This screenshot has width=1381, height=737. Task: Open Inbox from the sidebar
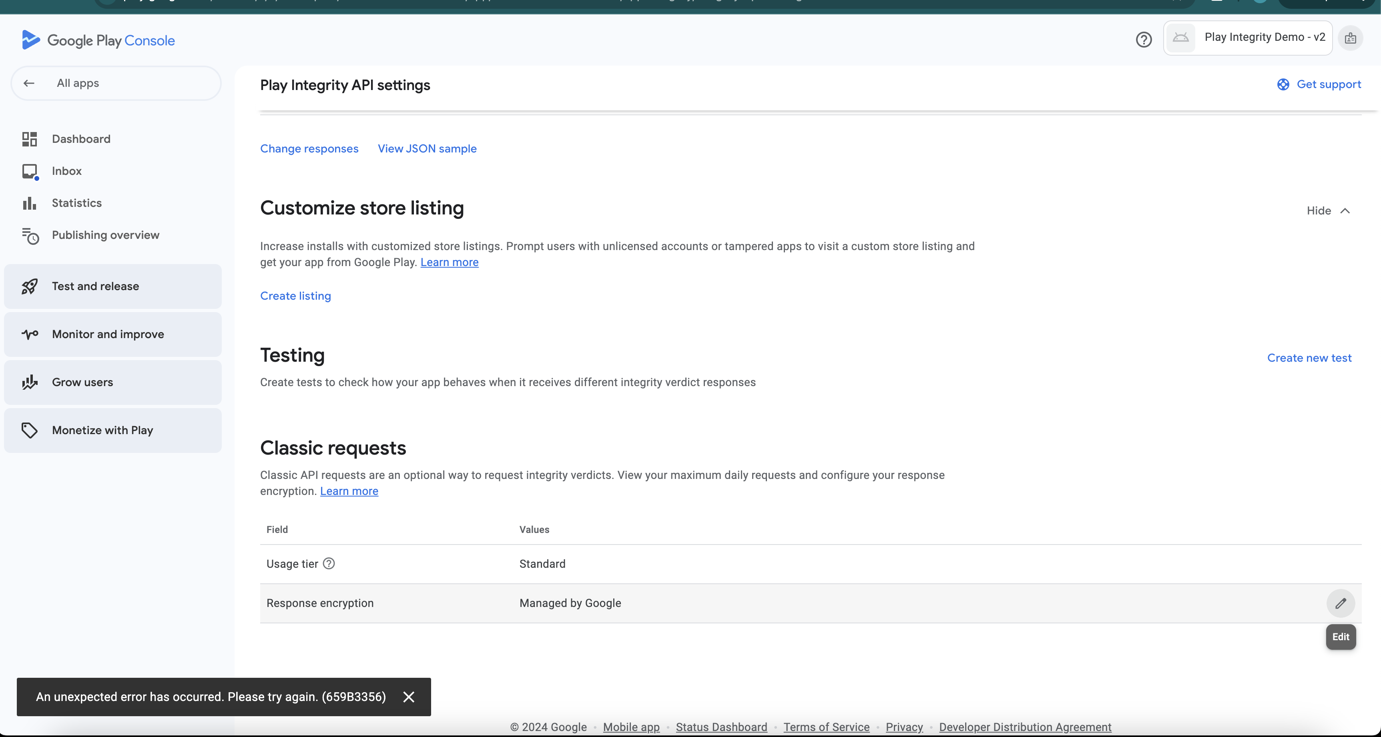coord(66,171)
